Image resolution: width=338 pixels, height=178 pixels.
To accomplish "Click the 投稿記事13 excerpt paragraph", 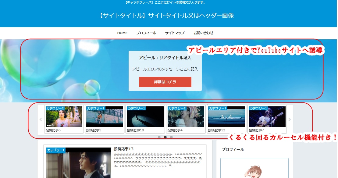I will tap(158, 160).
